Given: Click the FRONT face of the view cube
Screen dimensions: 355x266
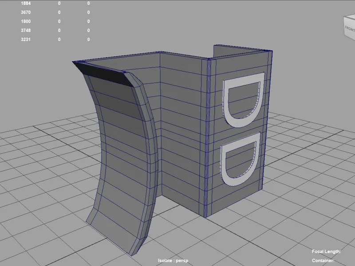Looking at the screenshot, I should [x=350, y=28].
